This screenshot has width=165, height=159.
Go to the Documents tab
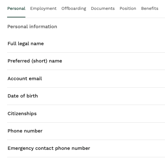[103, 8]
